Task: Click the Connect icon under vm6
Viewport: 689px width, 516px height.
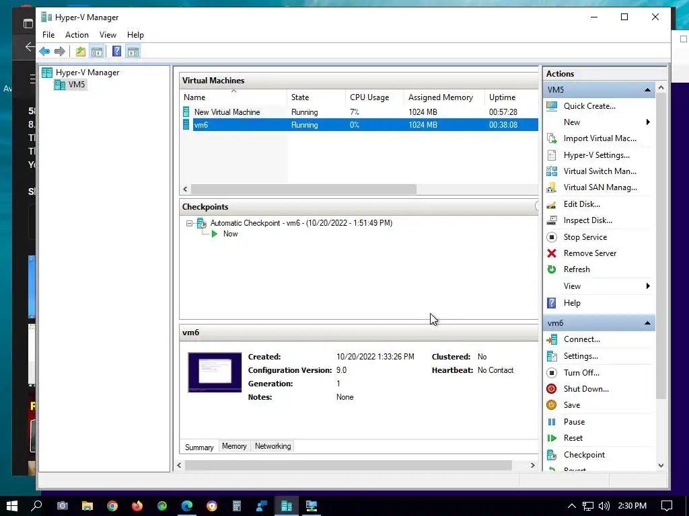Action: (x=552, y=339)
